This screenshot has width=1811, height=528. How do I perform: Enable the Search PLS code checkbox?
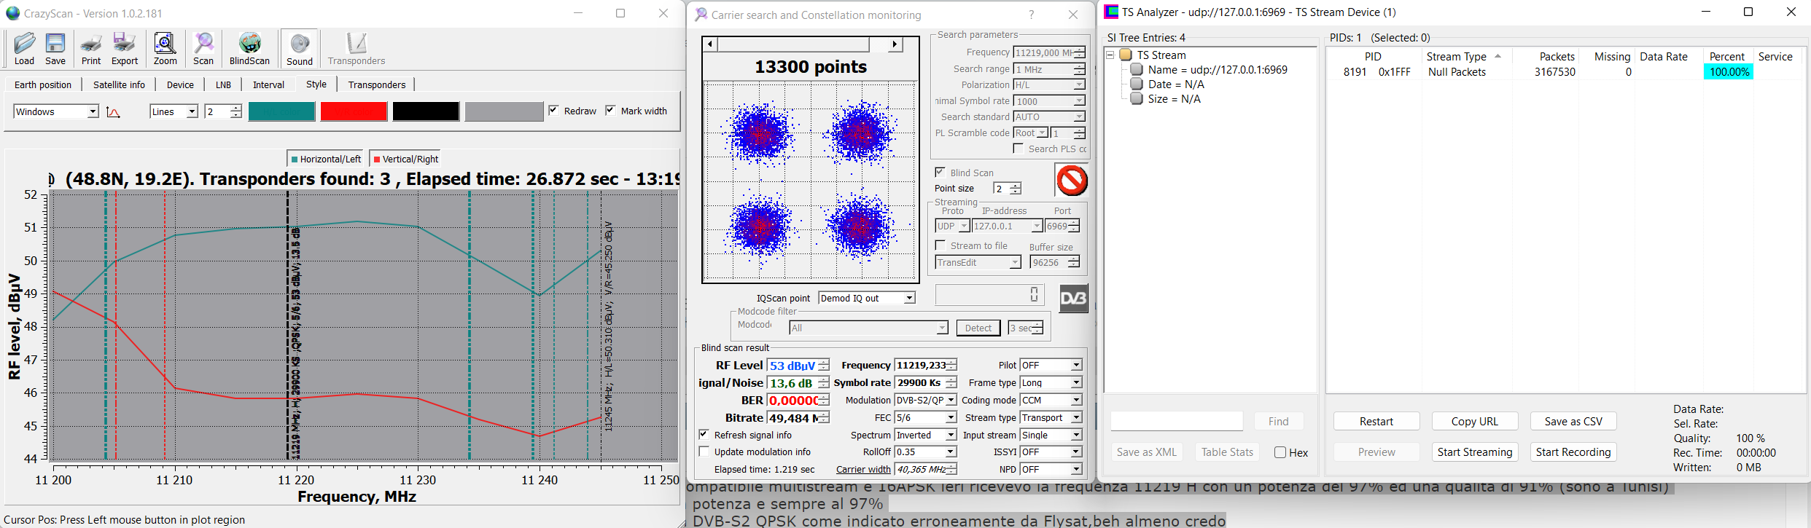coord(1019,149)
